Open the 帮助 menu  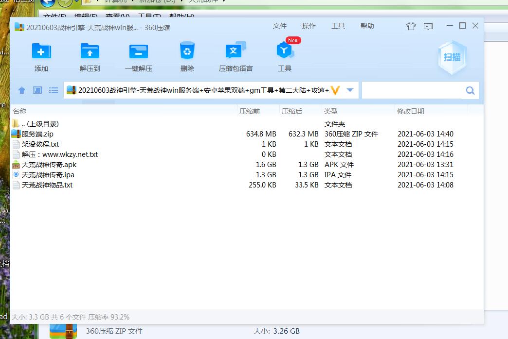(x=367, y=26)
